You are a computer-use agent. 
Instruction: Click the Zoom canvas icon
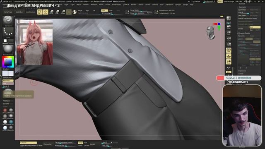point(229,33)
